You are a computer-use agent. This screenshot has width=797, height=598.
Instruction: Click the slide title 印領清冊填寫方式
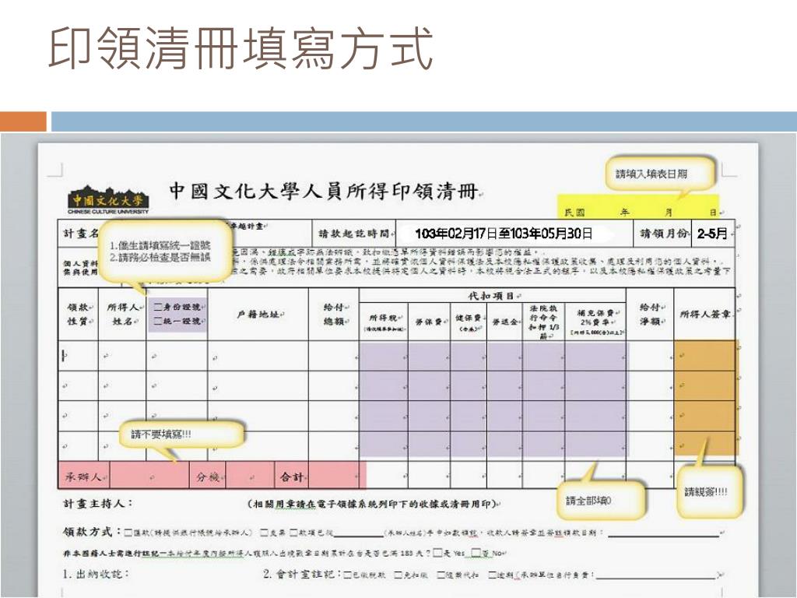241,48
